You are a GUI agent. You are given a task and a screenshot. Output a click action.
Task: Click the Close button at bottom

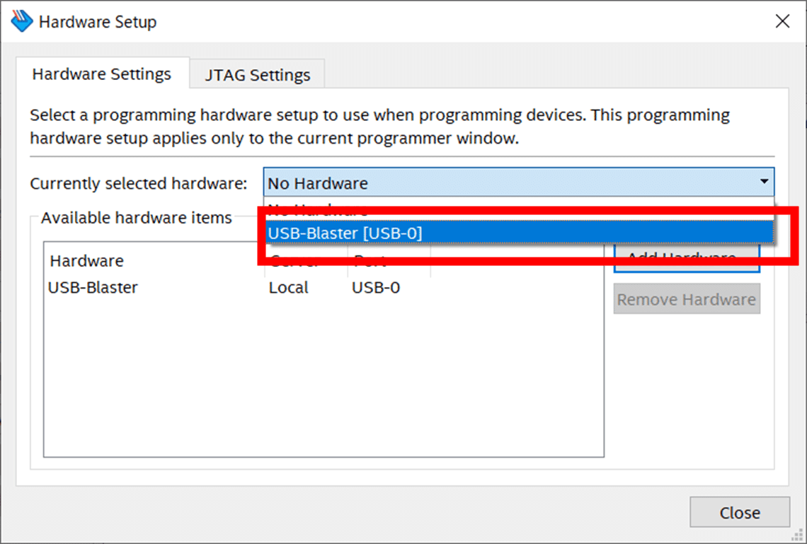(740, 512)
